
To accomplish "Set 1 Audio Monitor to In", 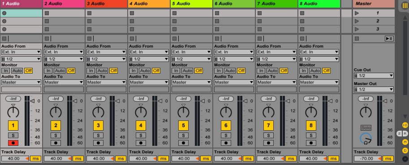I will pyautogui.click(x=6, y=70).
